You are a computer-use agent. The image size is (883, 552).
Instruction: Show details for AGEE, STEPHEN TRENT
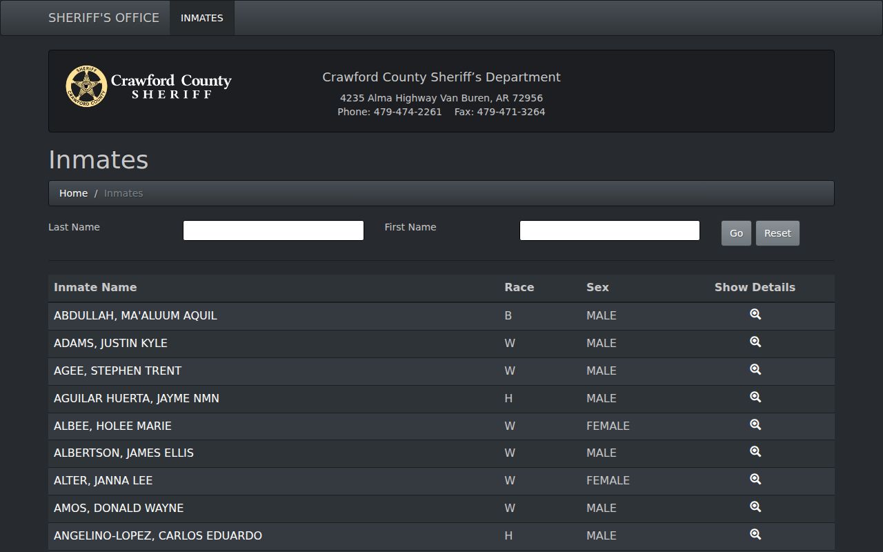click(755, 370)
